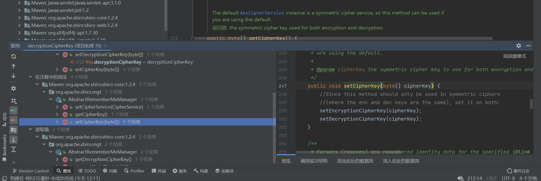Switch to 调用层次结构 tab
Image resolution: width=541 pixels, height=181 pixels.
[x=314, y=161]
